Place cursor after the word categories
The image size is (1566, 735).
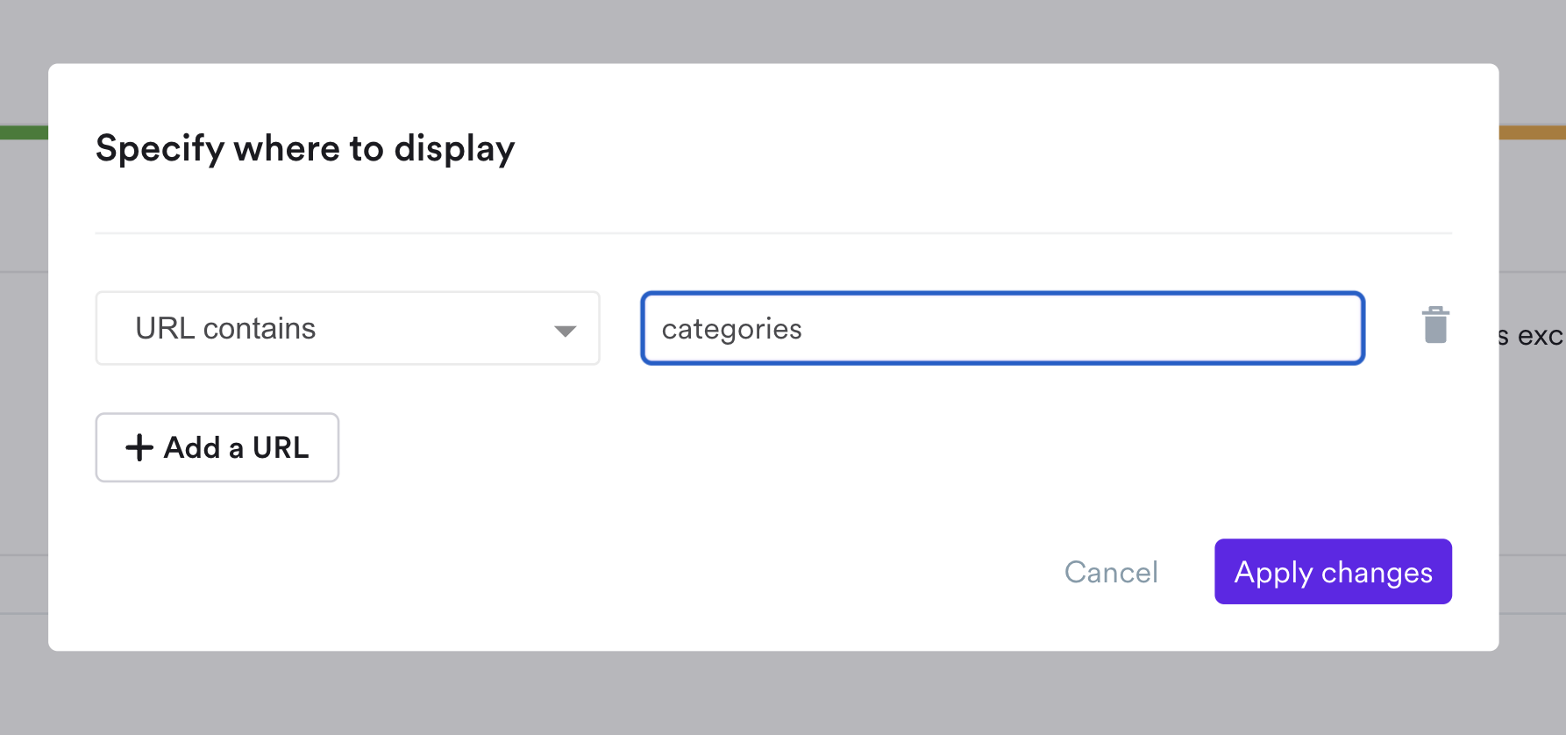(803, 329)
